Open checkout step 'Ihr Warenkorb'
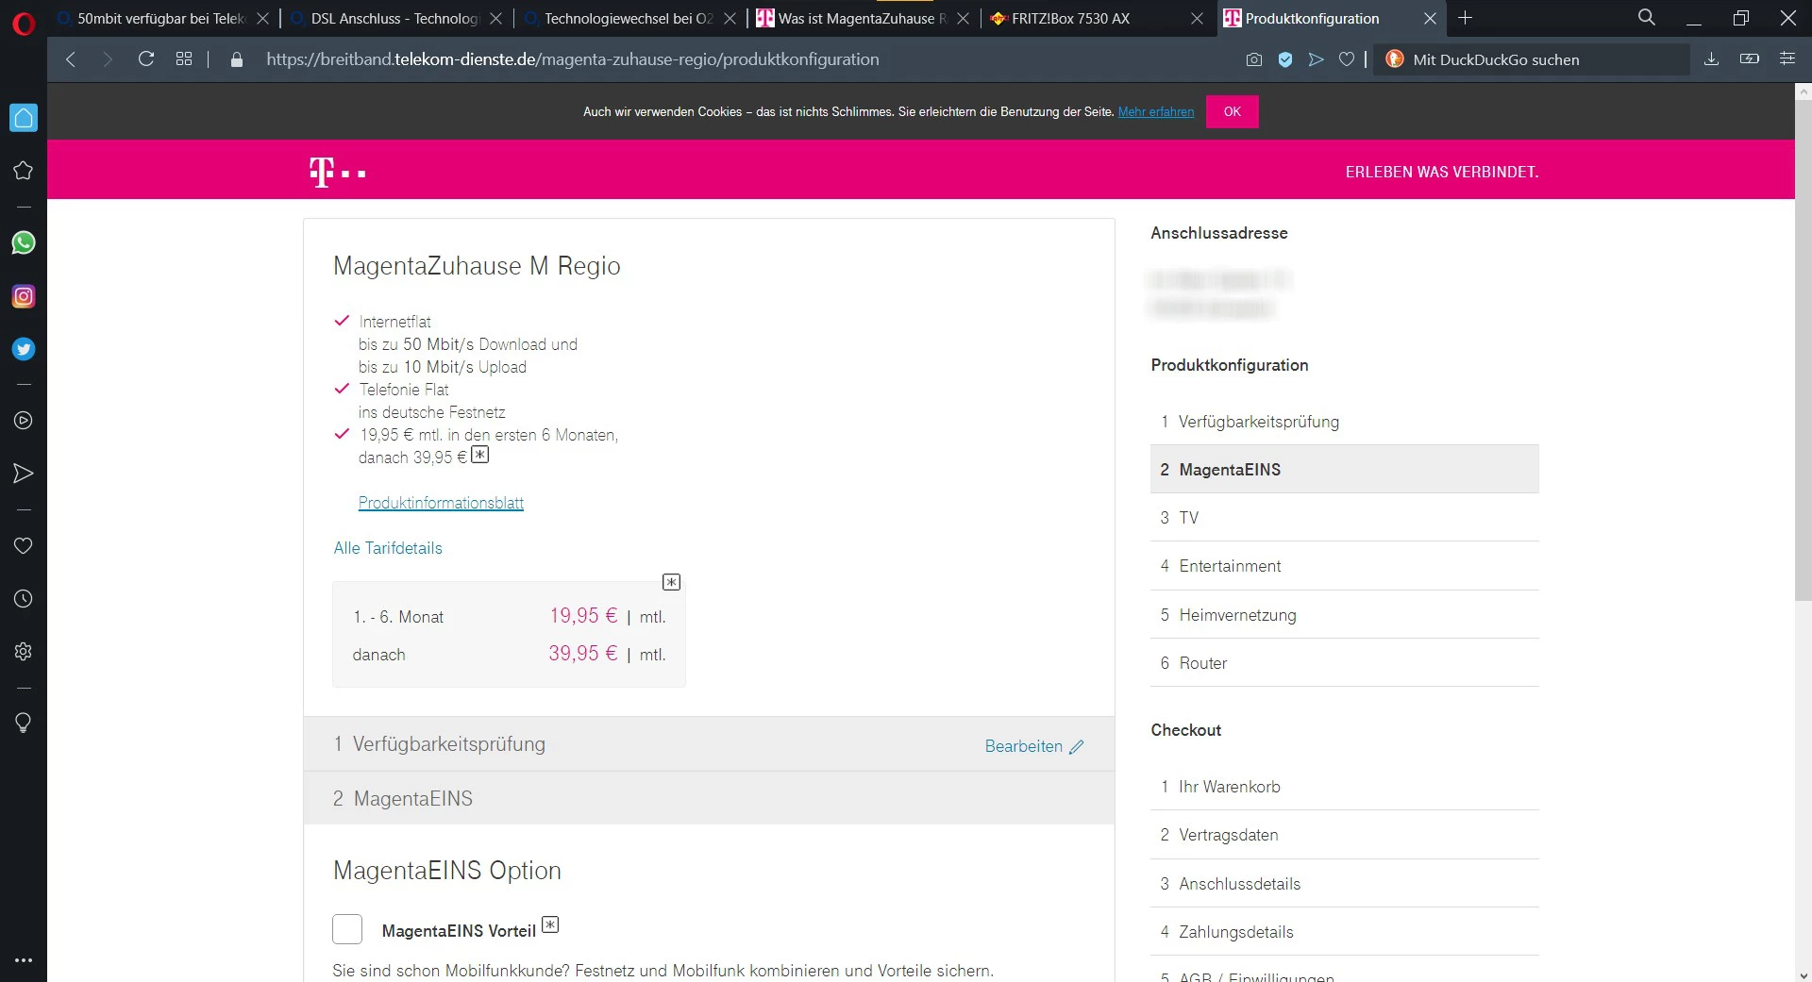This screenshot has width=1812, height=982. click(x=1345, y=787)
